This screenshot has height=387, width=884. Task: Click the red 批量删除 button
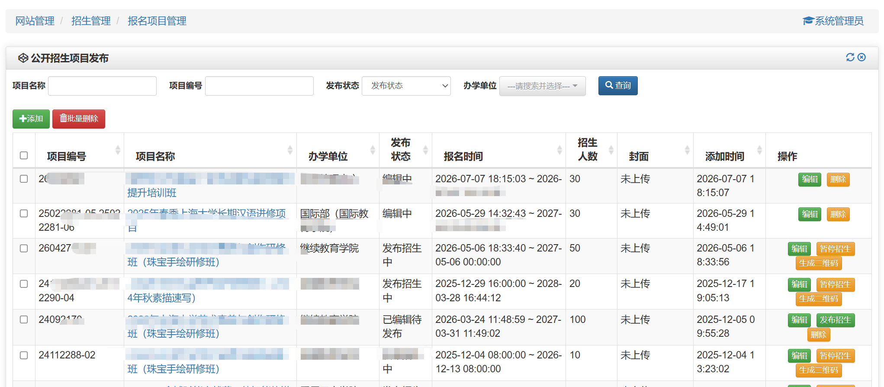[79, 119]
